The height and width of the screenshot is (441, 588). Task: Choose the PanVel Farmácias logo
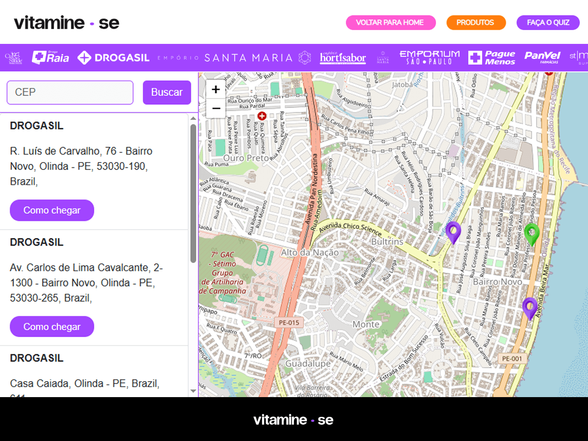click(x=542, y=58)
